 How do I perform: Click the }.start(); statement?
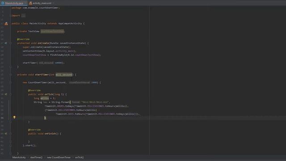tap(29, 145)
